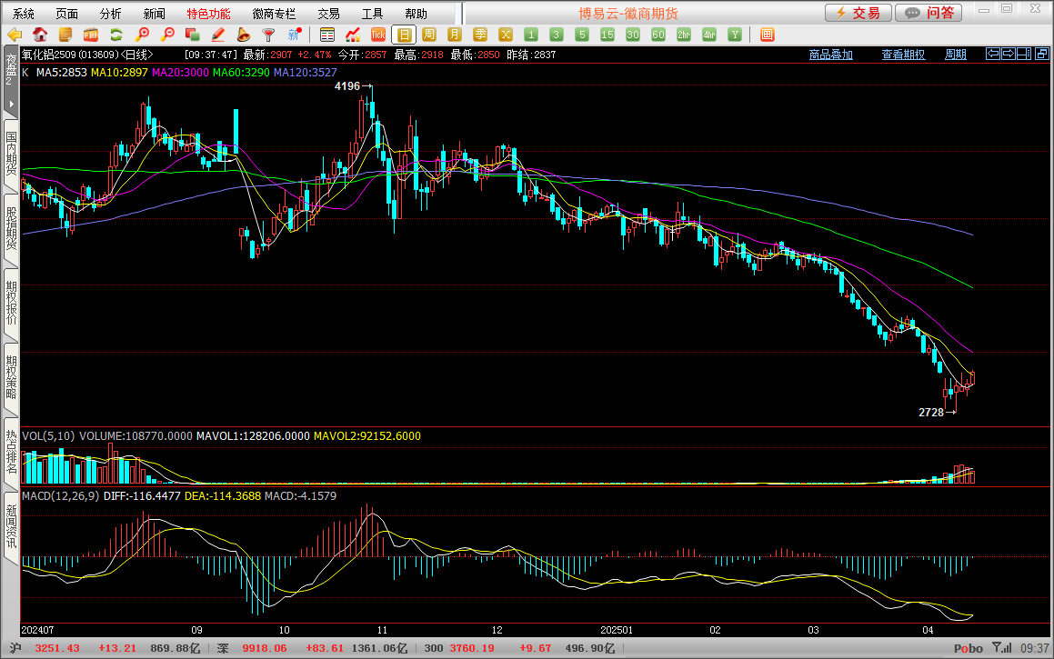The width and height of the screenshot is (1054, 659).
Task: Click the zoom out magnifier icon
Action: pos(167,35)
